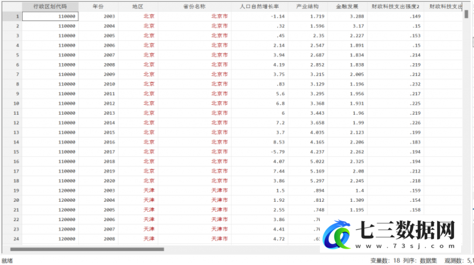Select row number 19 header
The height and width of the screenshot is (265, 474).
pos(12,191)
